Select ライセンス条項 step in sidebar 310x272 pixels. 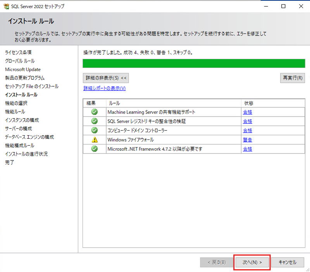point(18,53)
